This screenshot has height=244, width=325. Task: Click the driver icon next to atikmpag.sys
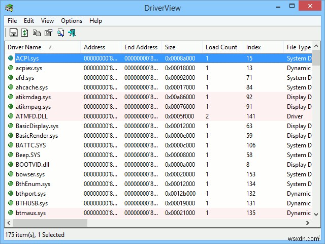pos(11,106)
